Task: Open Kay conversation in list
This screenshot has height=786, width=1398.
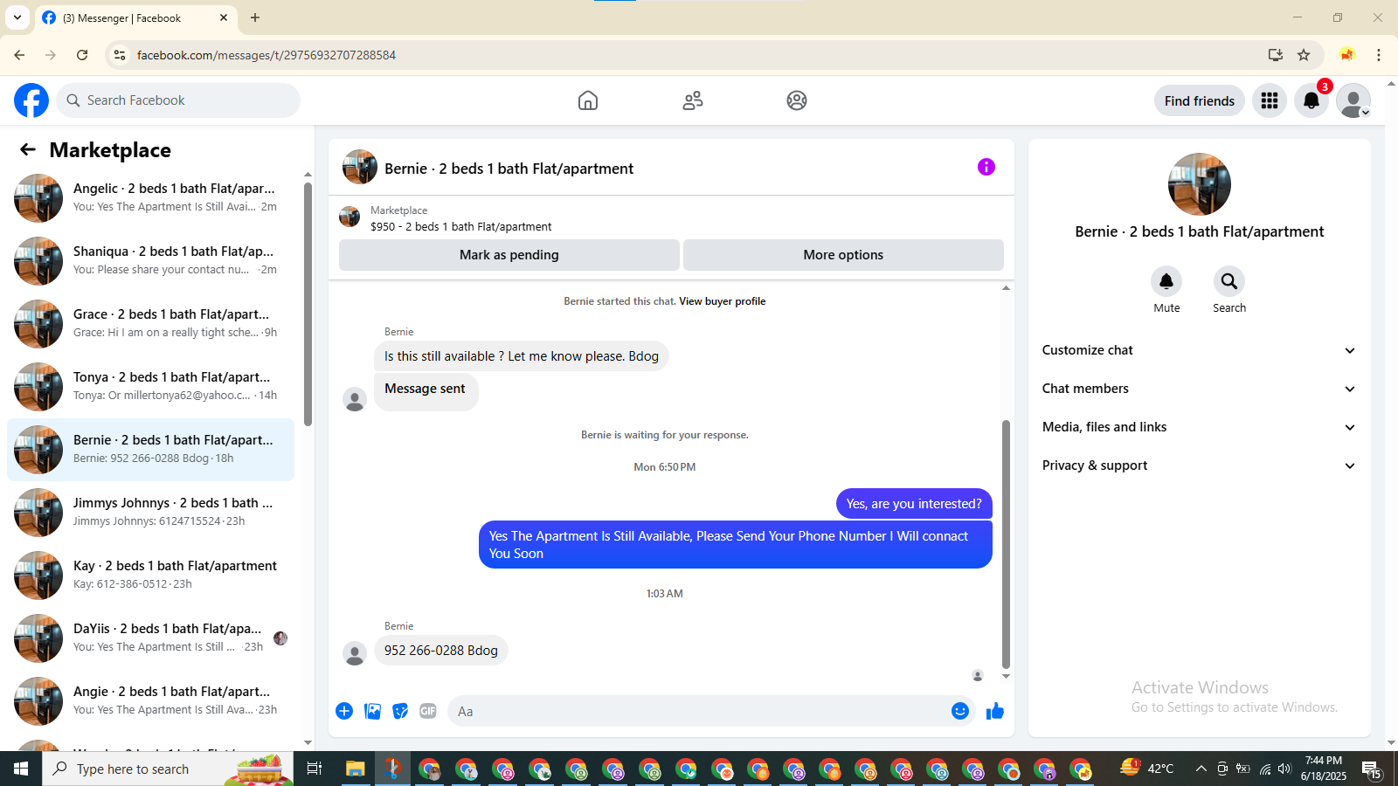Action: (150, 576)
